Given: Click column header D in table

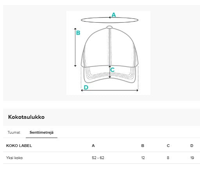Looking at the screenshot, I should click(192, 146).
